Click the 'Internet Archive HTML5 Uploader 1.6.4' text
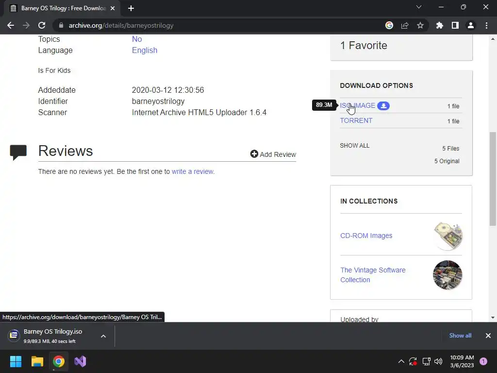Viewport: 497px width, 373px height. 199,113
